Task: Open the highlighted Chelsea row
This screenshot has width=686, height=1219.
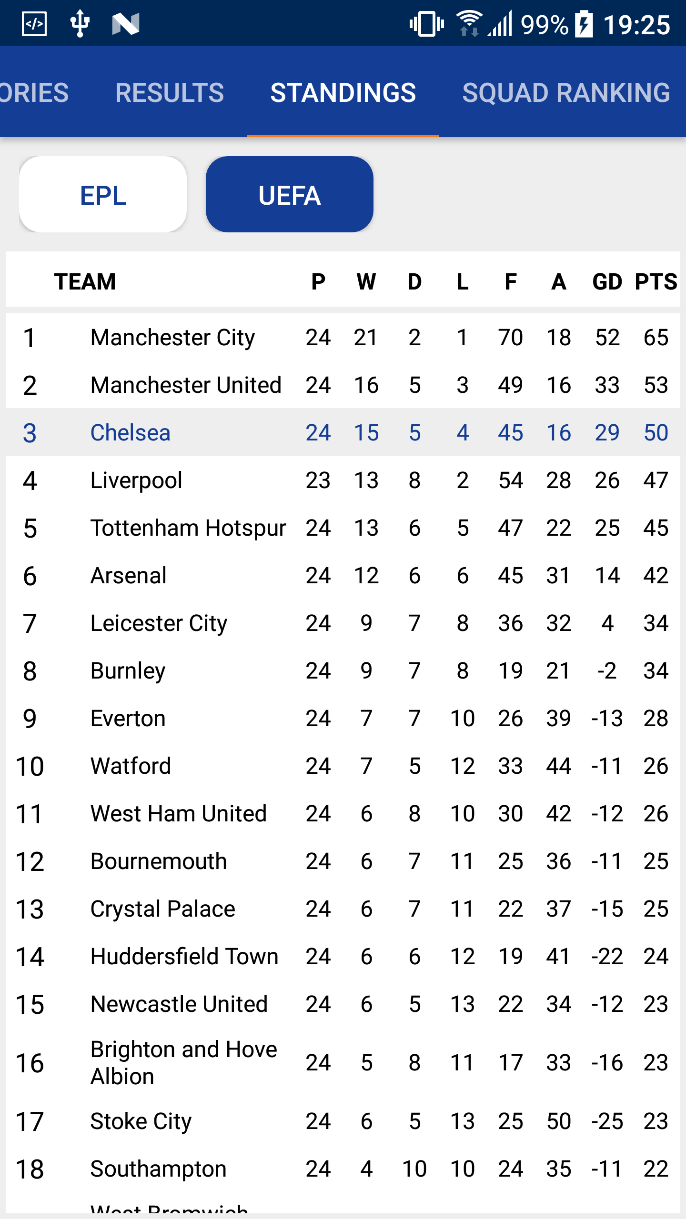Action: point(343,432)
